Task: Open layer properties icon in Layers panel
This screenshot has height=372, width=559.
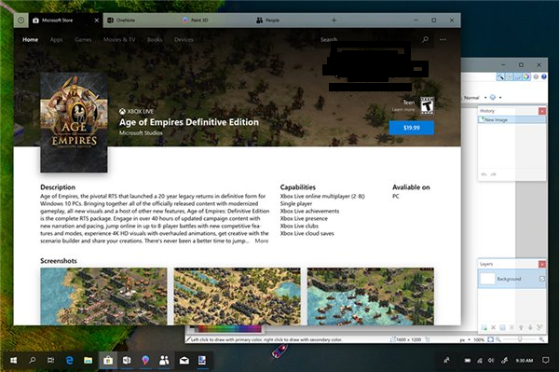Action: [539, 327]
